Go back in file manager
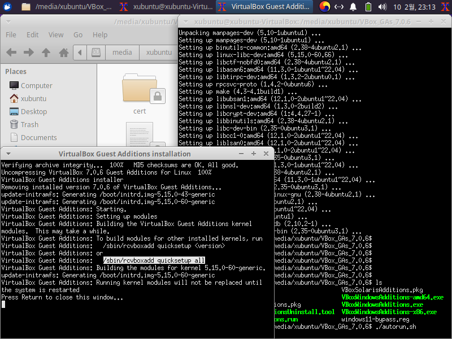This screenshot has height=339, width=452. (11, 53)
